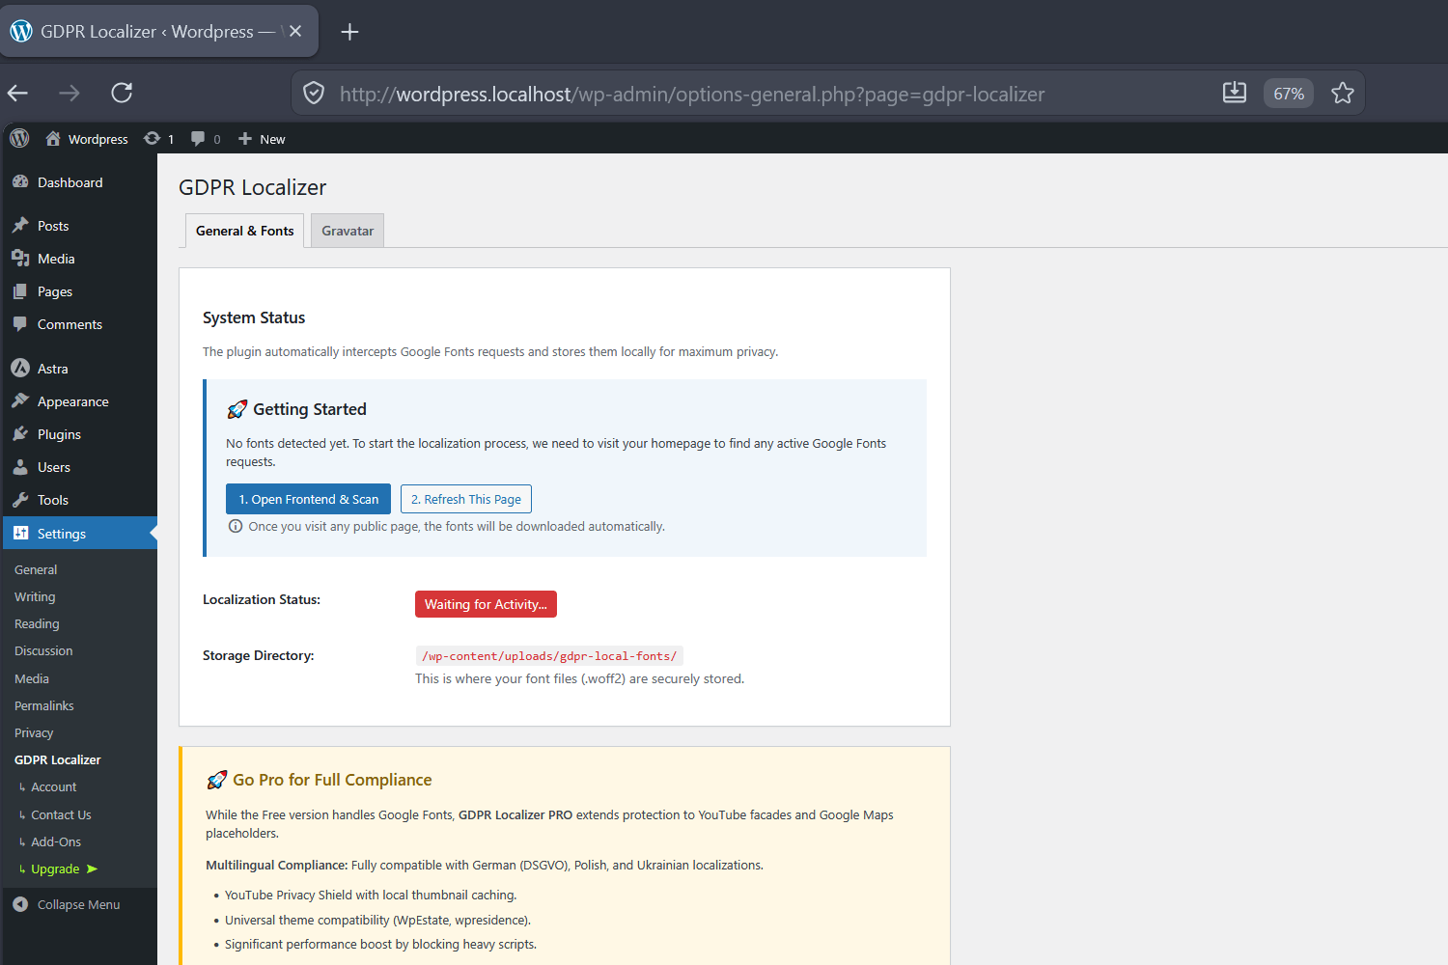Click the WordPress logo in admin bar
The width and height of the screenshot is (1448, 965).
point(19,138)
